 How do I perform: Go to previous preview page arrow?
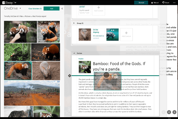(x=169, y=112)
